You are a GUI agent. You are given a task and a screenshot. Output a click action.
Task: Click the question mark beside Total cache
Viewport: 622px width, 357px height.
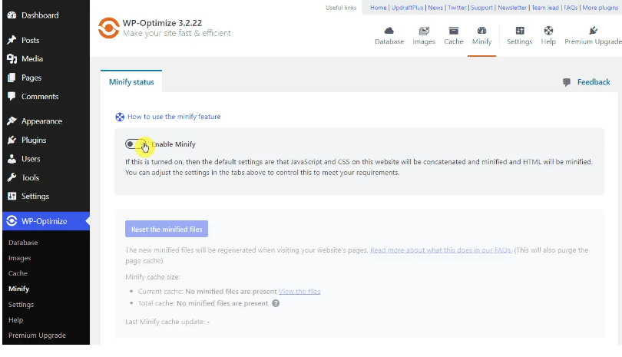tap(276, 303)
